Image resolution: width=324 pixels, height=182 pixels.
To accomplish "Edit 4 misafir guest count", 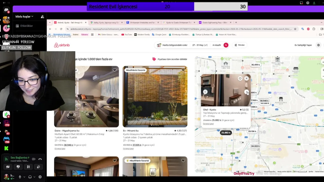I will pyautogui.click(x=217, y=45).
